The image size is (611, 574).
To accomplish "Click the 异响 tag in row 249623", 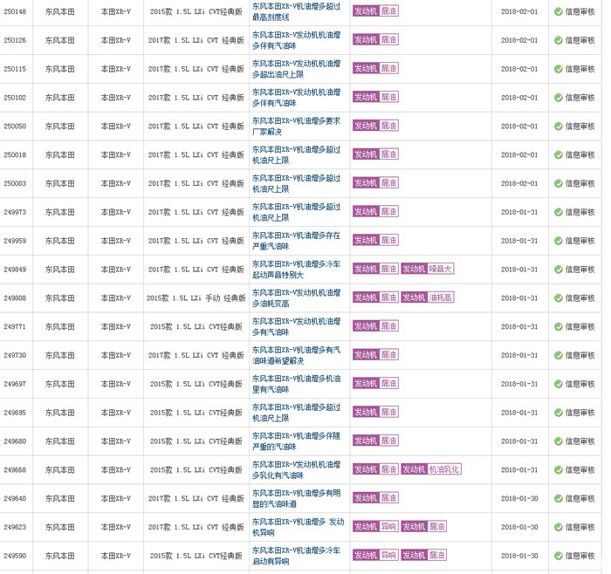I will pos(388,527).
